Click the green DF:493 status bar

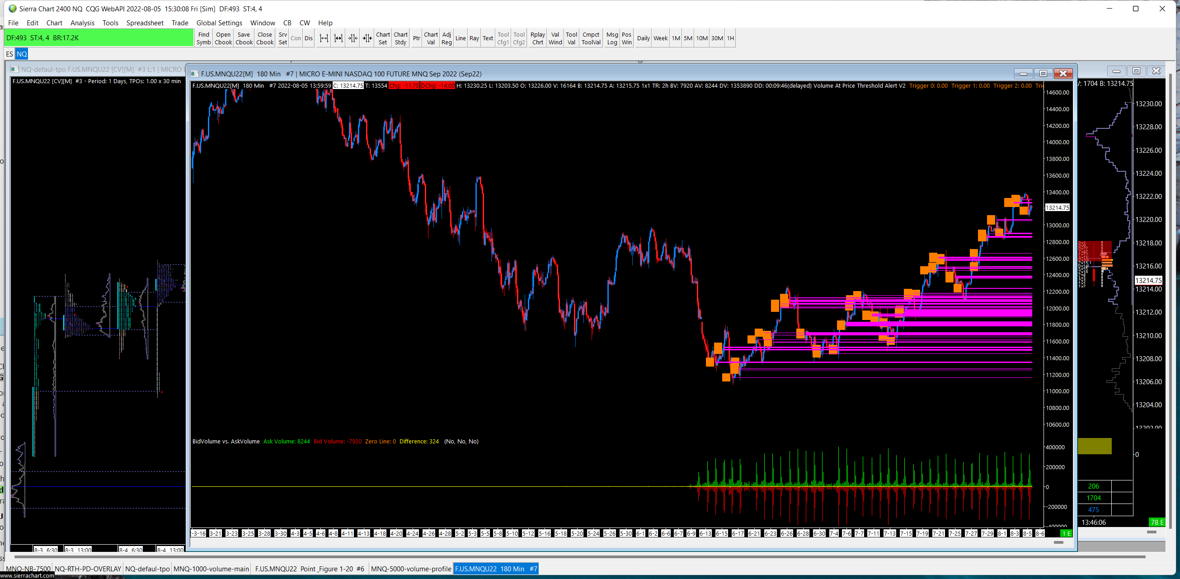[99, 38]
